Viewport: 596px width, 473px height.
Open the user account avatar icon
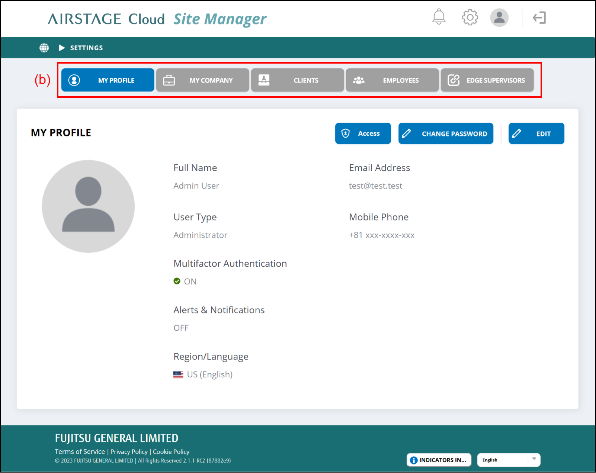[x=499, y=17]
